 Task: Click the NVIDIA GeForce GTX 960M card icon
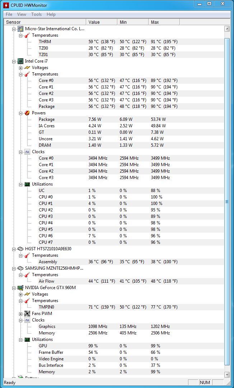point(20,288)
